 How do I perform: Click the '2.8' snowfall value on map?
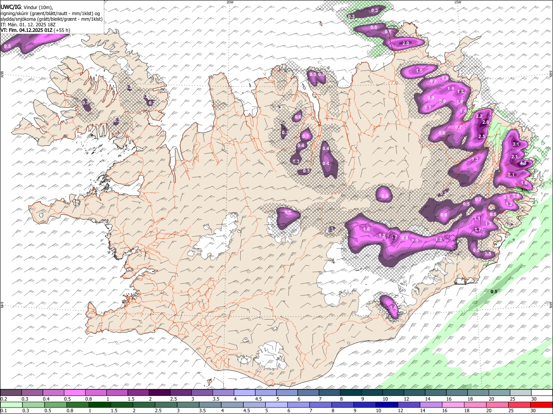pos(485,122)
